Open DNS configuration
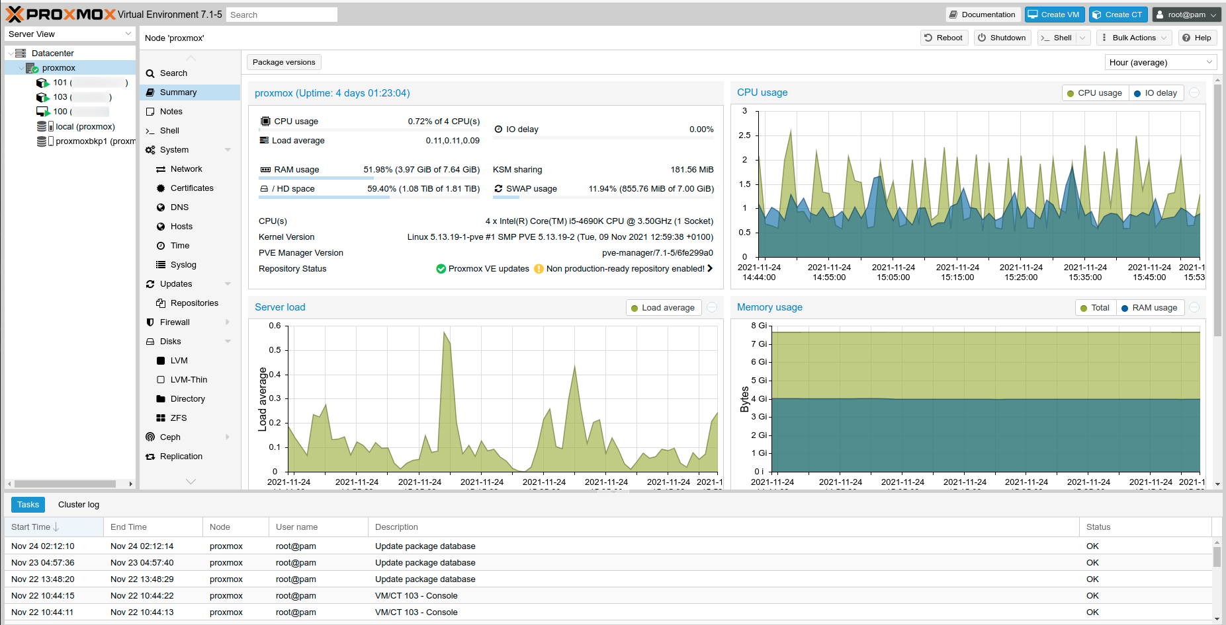Image resolution: width=1226 pixels, height=625 pixels. pyautogui.click(x=191, y=207)
